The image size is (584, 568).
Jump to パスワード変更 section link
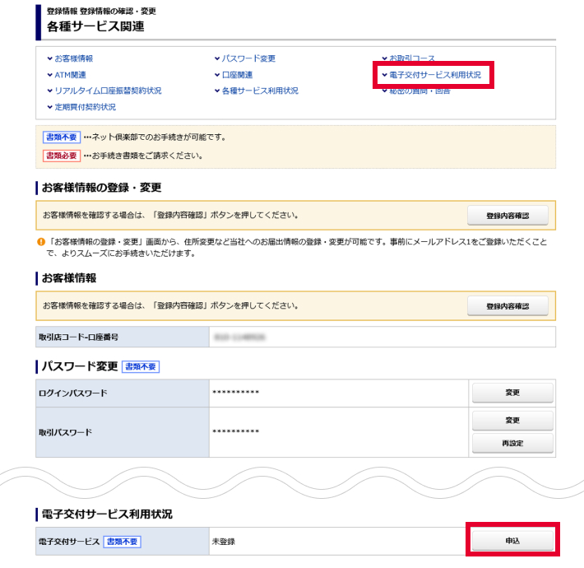(248, 58)
